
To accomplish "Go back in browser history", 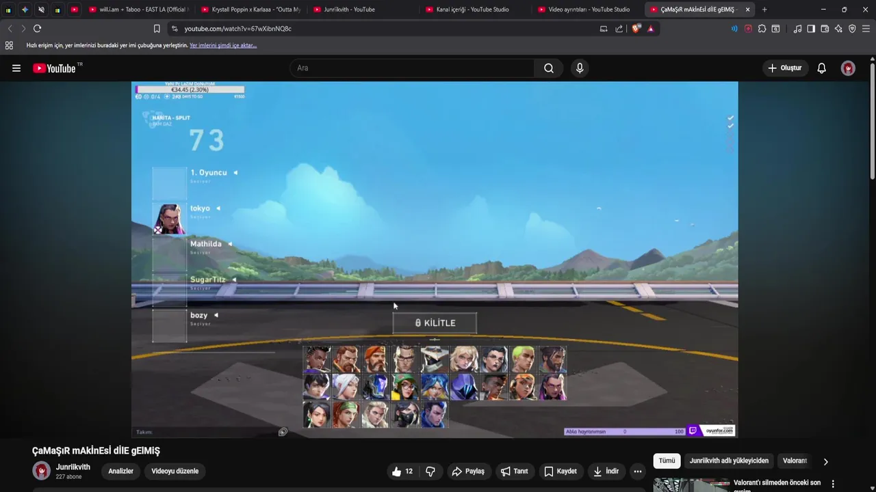I will (x=10, y=29).
